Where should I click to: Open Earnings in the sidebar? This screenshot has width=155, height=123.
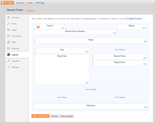[x=17, y=48]
